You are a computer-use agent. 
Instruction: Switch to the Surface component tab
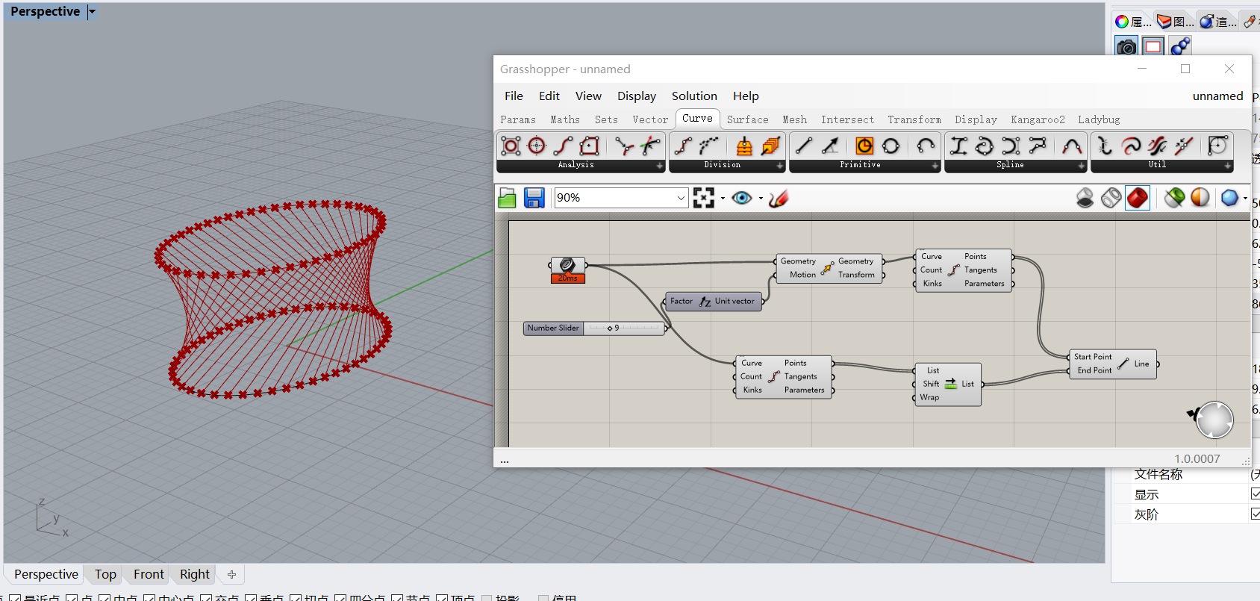(747, 119)
